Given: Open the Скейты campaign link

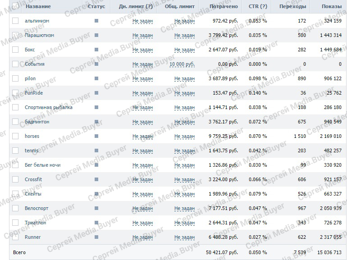Looking at the screenshot, I should [x=33, y=194].
